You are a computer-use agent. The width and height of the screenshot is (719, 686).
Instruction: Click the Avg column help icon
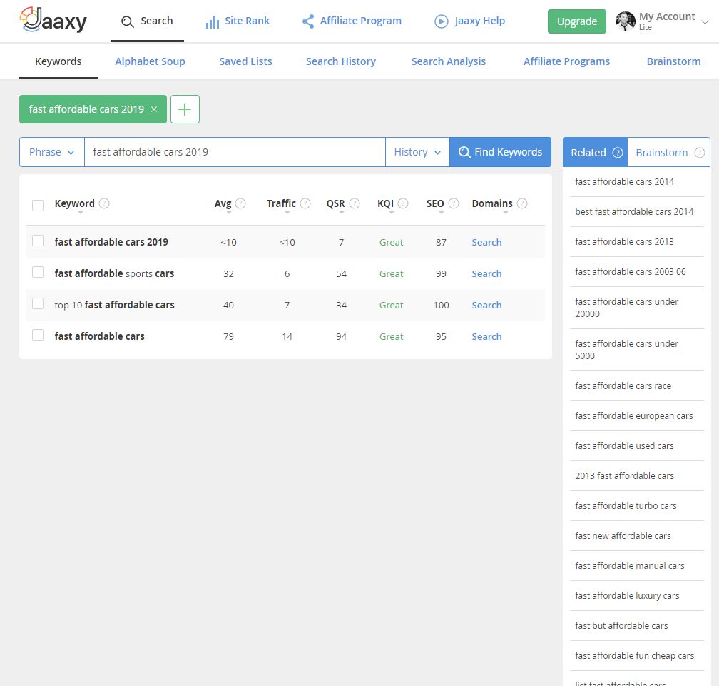[x=240, y=203]
